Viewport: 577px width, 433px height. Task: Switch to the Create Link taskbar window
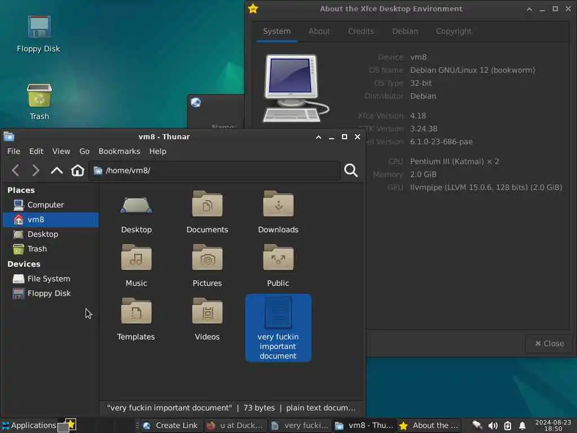[170, 425]
